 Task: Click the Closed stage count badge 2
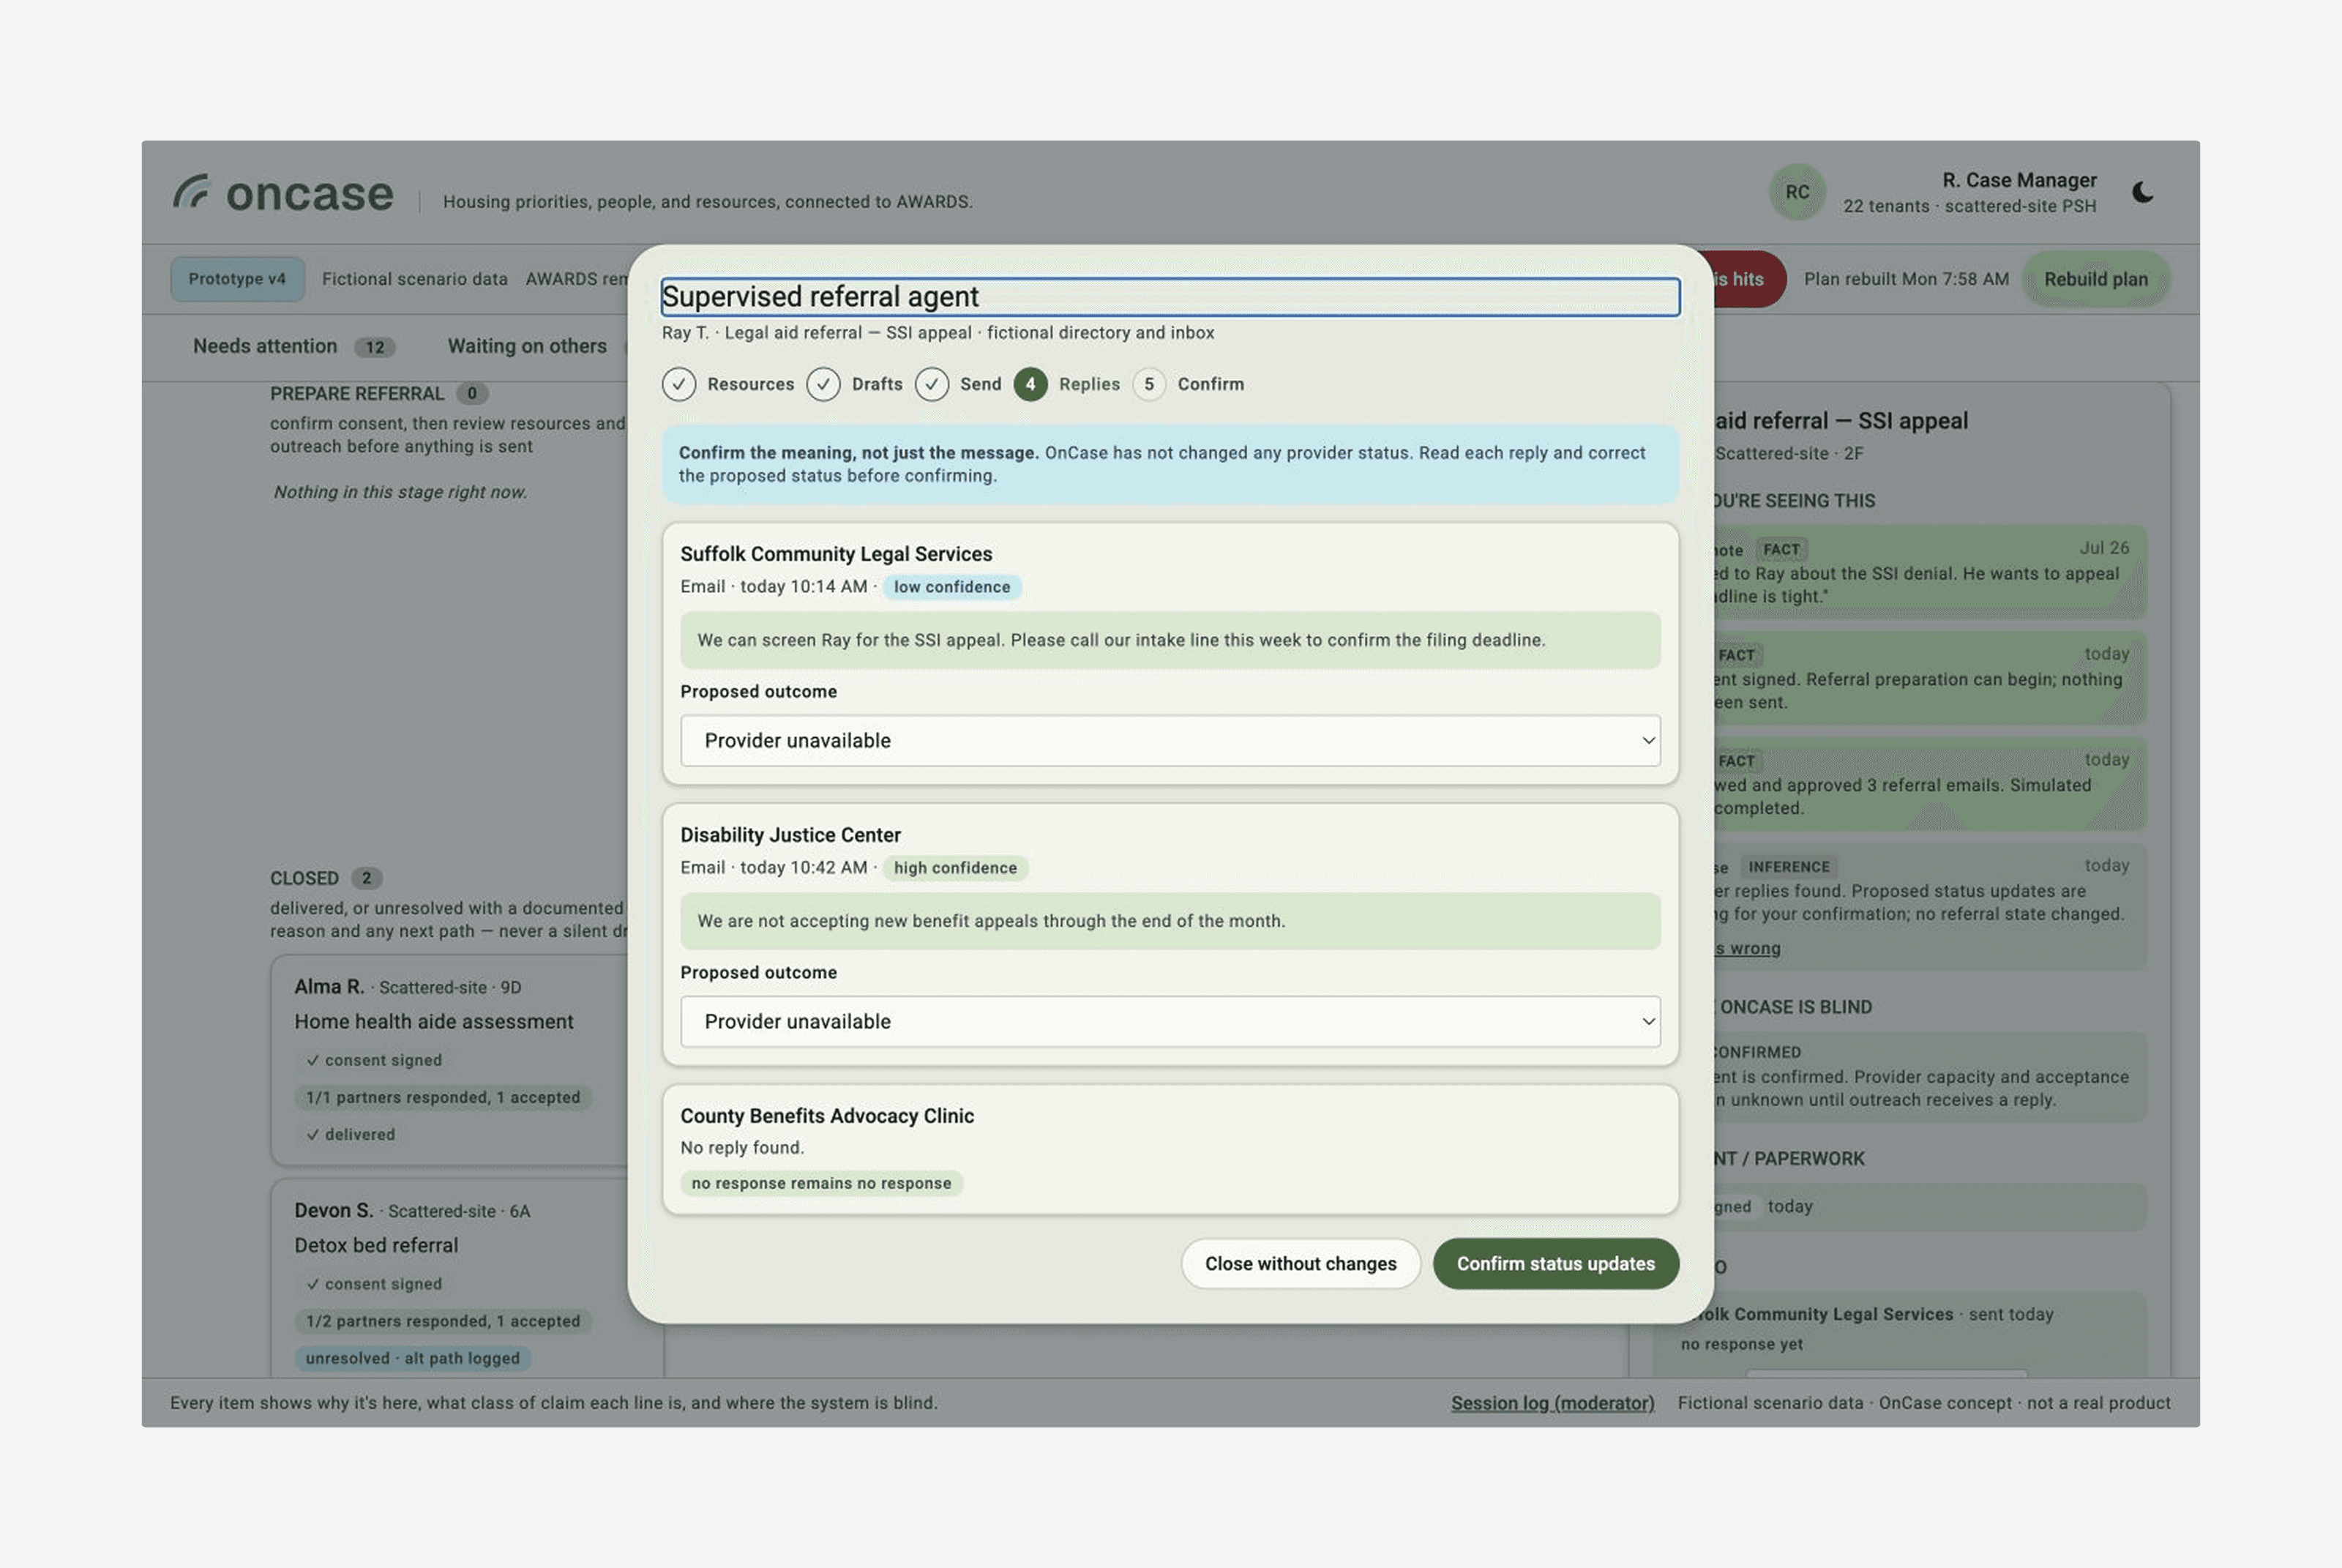click(x=366, y=878)
